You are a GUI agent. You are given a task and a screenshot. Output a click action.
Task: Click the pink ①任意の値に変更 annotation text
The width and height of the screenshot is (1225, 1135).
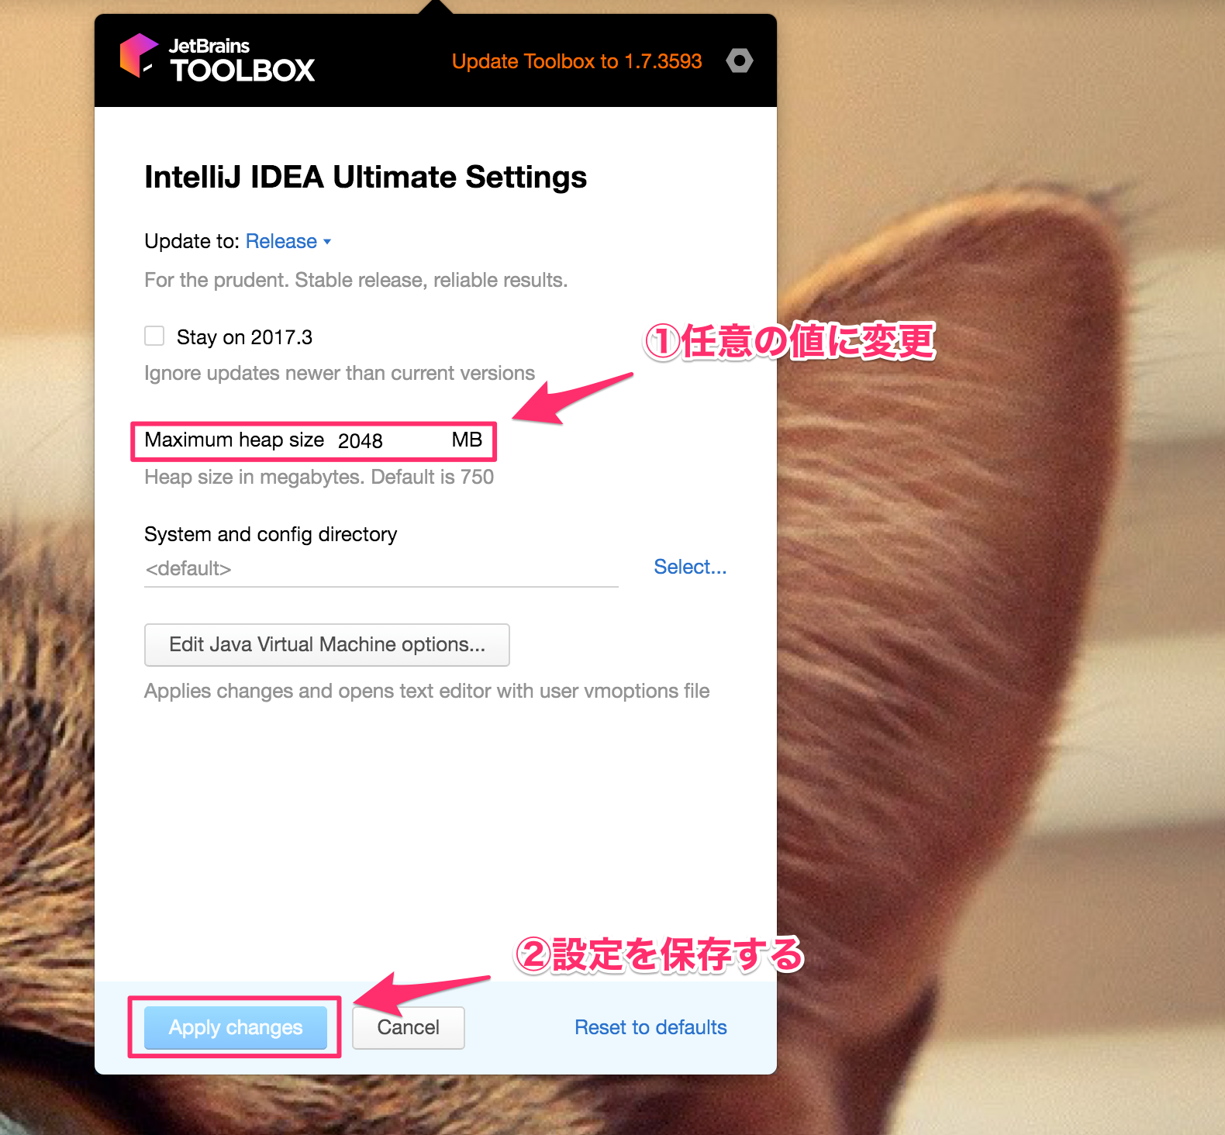pos(790,342)
